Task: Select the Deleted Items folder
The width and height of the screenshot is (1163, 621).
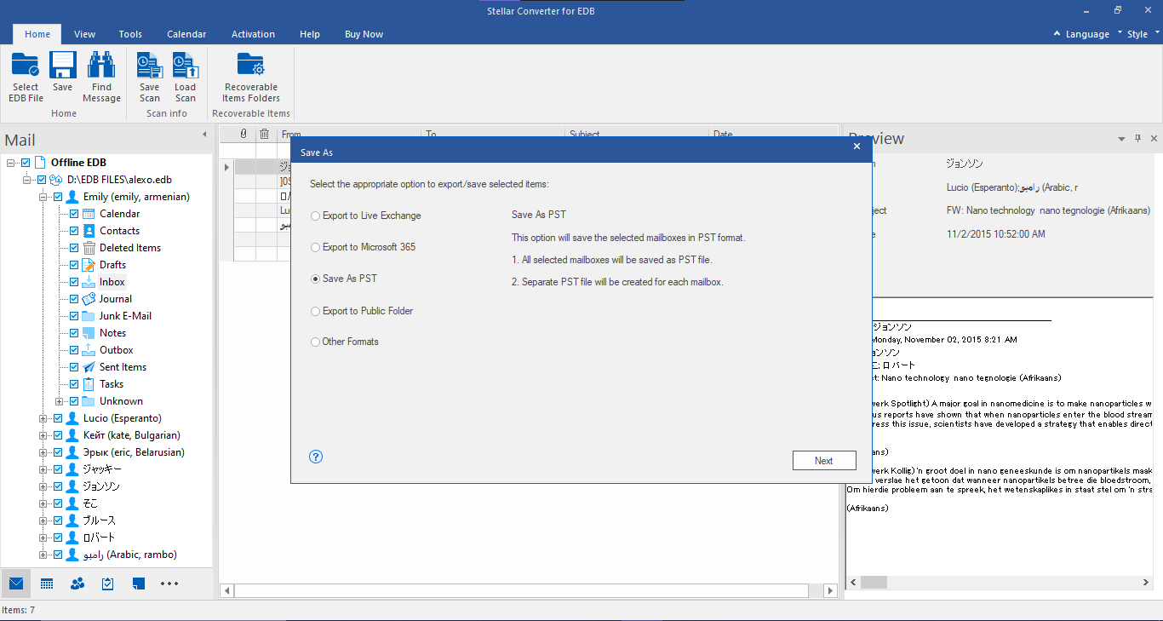Action: click(x=130, y=248)
